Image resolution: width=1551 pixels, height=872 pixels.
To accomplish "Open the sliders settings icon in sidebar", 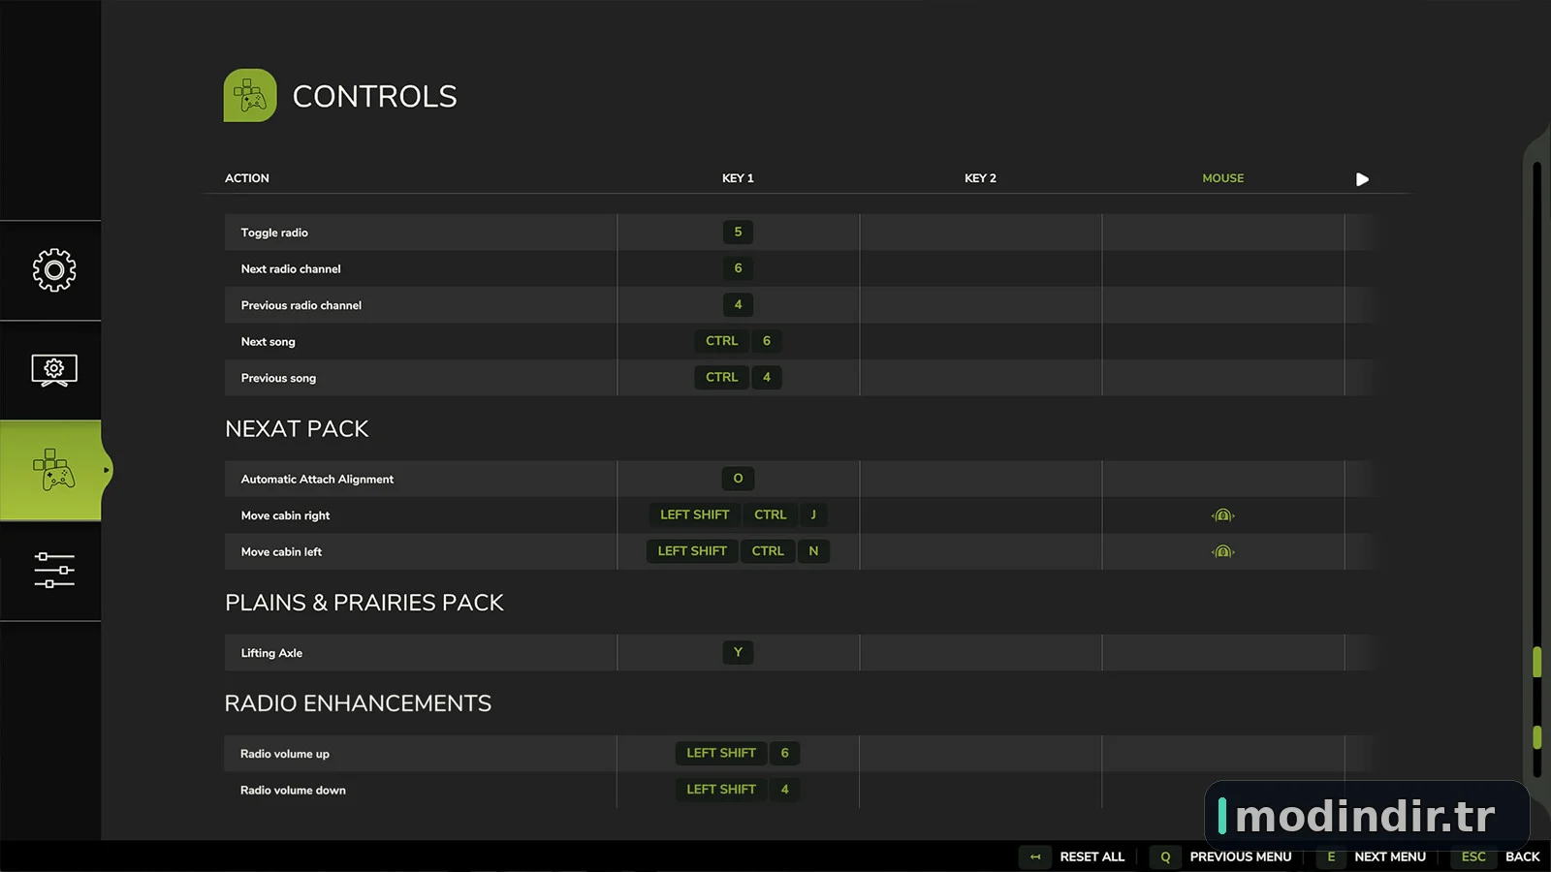I will pos(54,571).
